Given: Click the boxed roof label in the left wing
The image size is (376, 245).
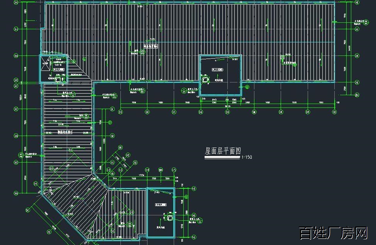Looking at the screenshot, I should point(65,132).
